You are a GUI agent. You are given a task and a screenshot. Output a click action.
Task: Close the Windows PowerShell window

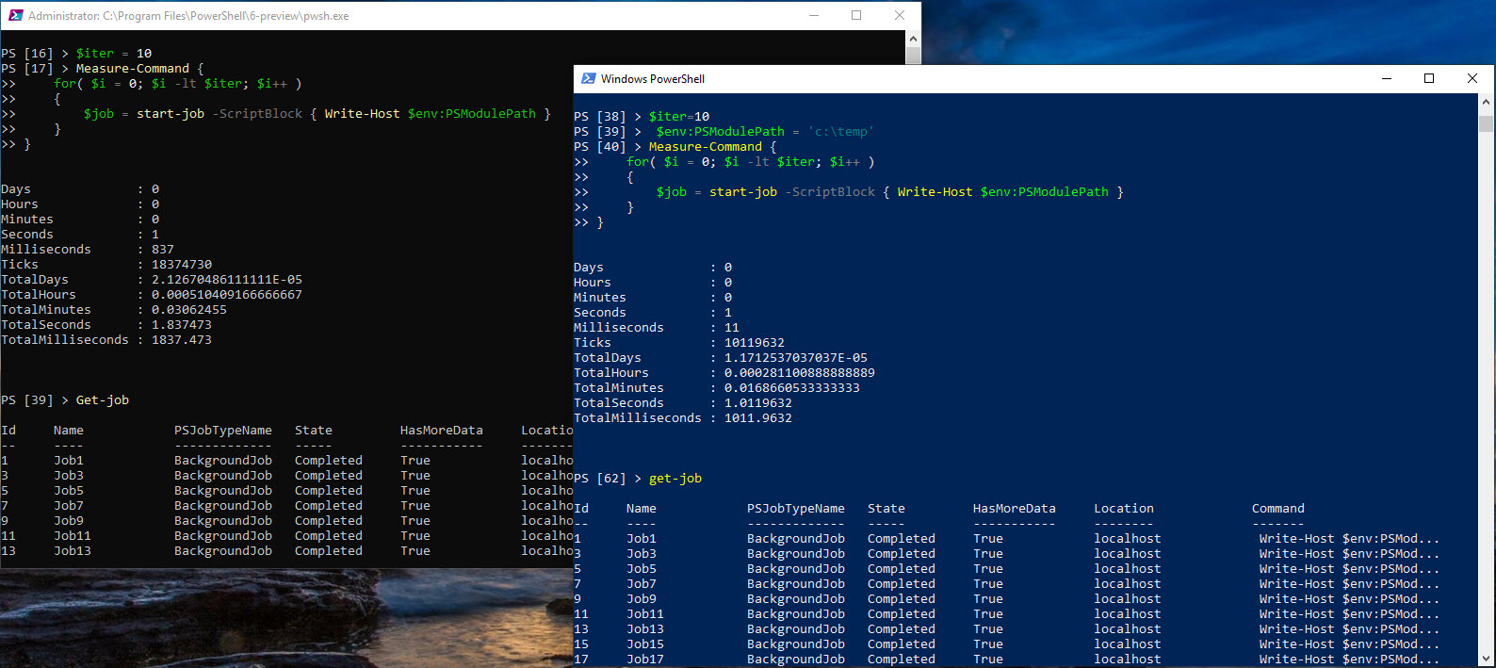tap(1472, 78)
